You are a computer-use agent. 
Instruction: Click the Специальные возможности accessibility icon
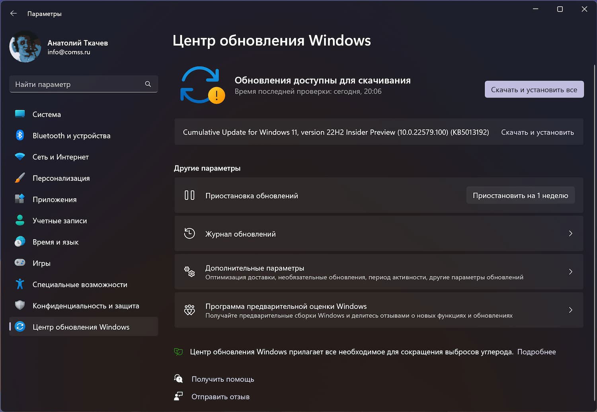tap(20, 284)
